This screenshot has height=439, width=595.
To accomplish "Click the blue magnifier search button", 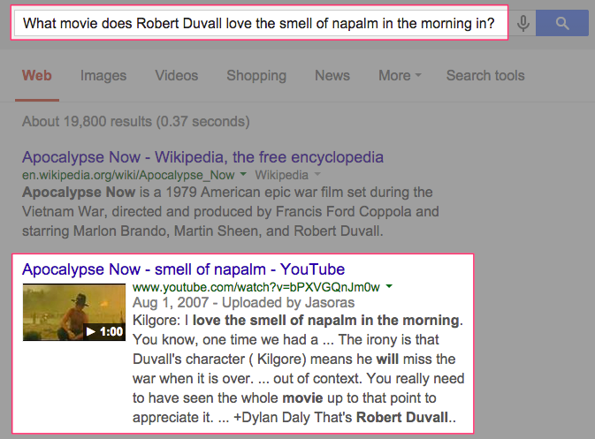I will tap(562, 23).
